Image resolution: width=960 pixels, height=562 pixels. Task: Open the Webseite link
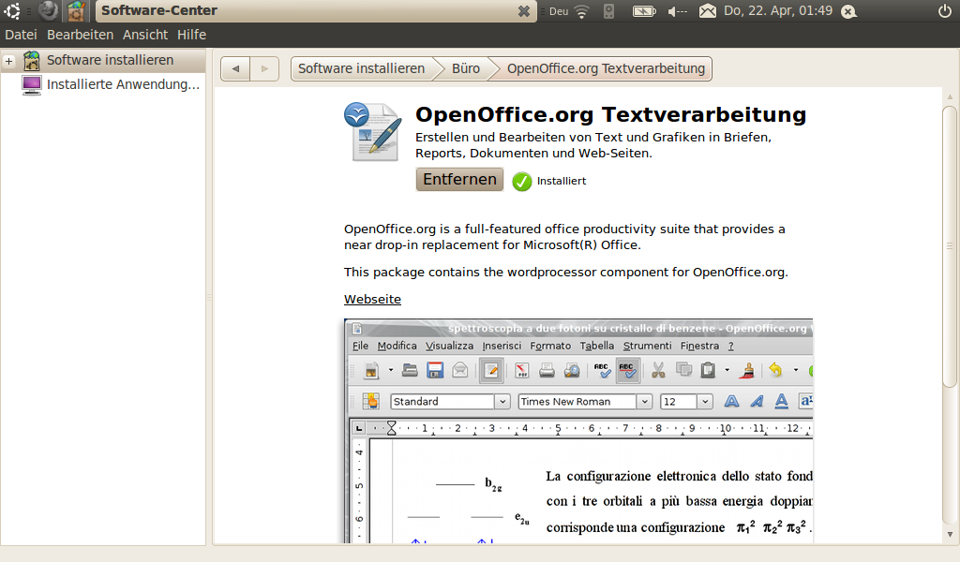pyautogui.click(x=372, y=299)
